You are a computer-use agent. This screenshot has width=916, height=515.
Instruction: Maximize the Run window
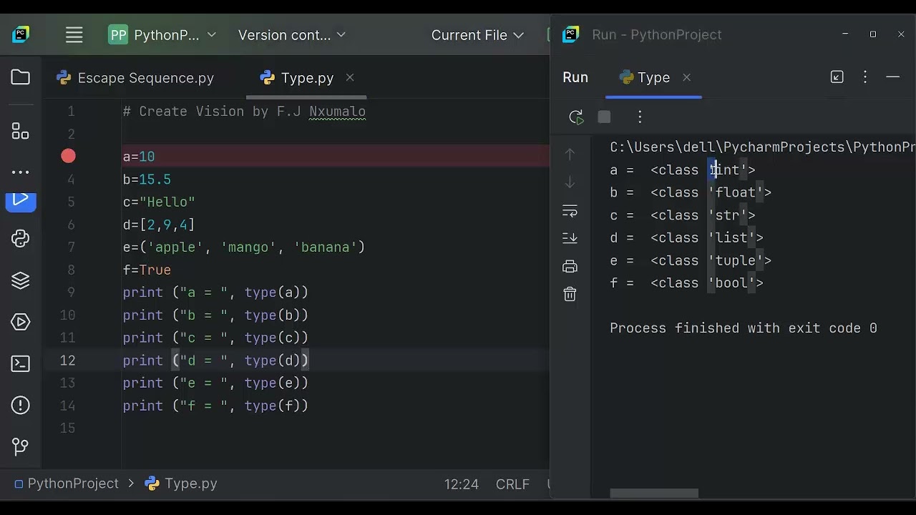873,34
